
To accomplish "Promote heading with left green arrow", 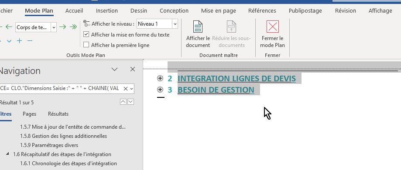I will pos(9,27).
